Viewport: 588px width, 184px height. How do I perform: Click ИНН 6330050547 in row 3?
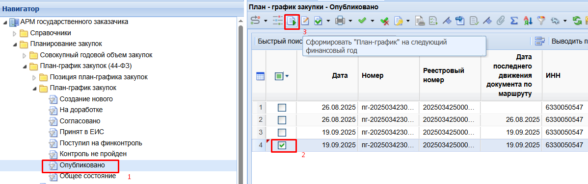click(x=565, y=133)
